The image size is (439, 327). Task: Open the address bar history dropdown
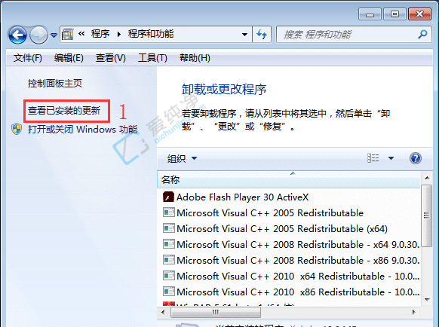point(244,35)
